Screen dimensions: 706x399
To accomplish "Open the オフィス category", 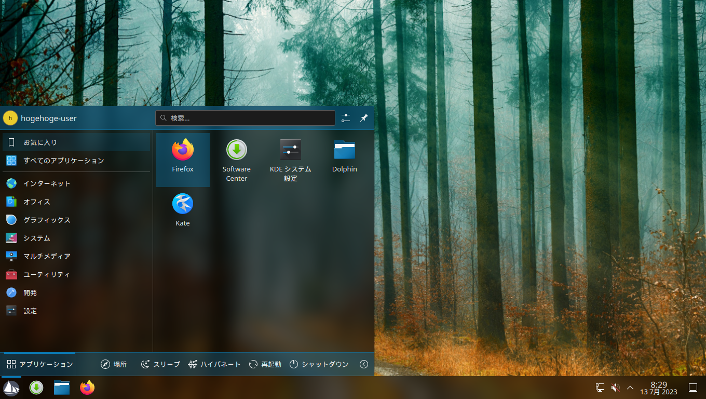I will point(76,202).
